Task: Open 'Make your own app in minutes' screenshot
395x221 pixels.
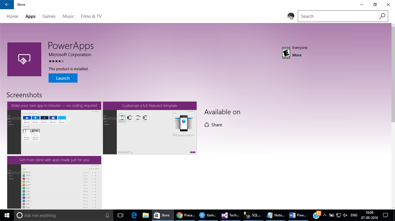Action: point(54,128)
